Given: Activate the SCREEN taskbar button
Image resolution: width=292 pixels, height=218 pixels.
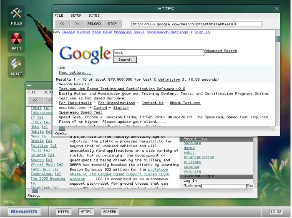Looking at the screenshot, I should (x=110, y=212).
